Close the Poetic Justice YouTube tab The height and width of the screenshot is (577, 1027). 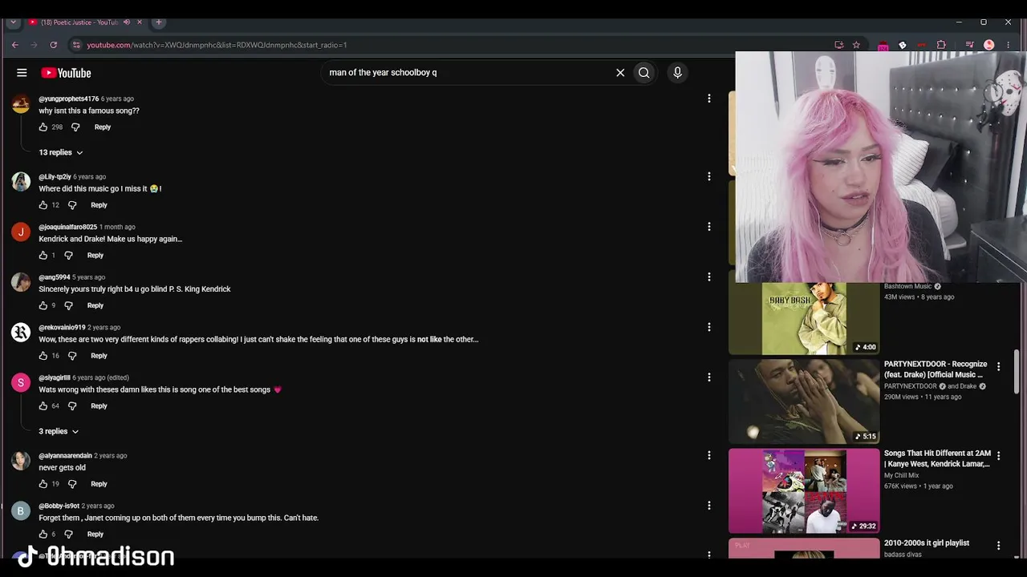tap(140, 22)
